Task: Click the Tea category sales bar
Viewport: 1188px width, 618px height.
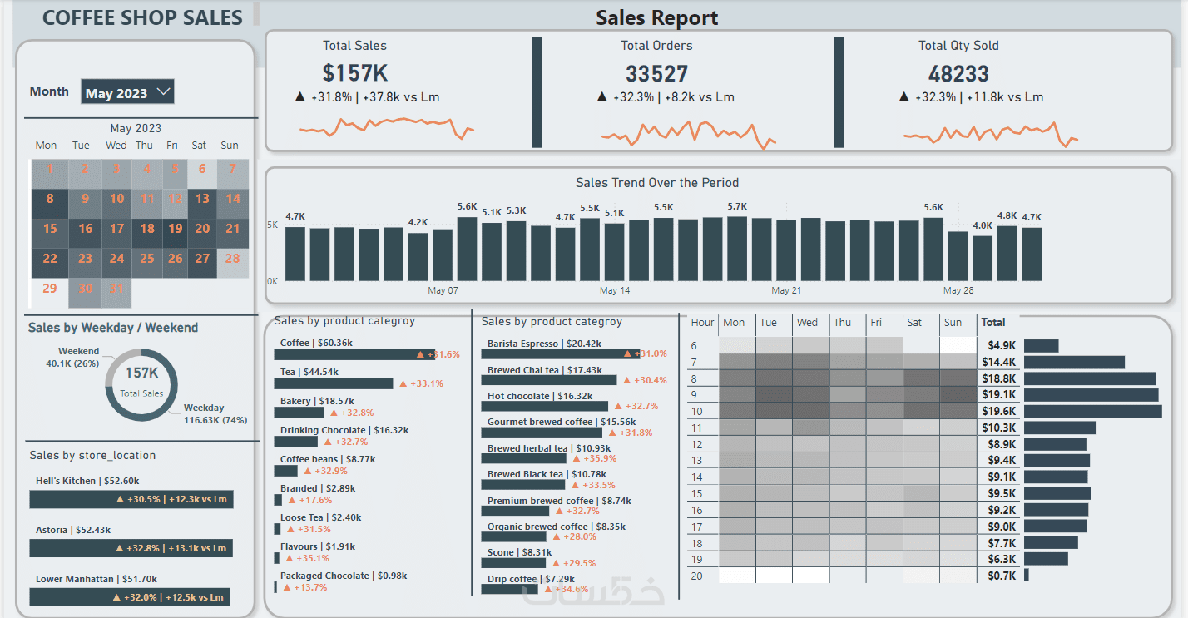Action: (x=334, y=383)
